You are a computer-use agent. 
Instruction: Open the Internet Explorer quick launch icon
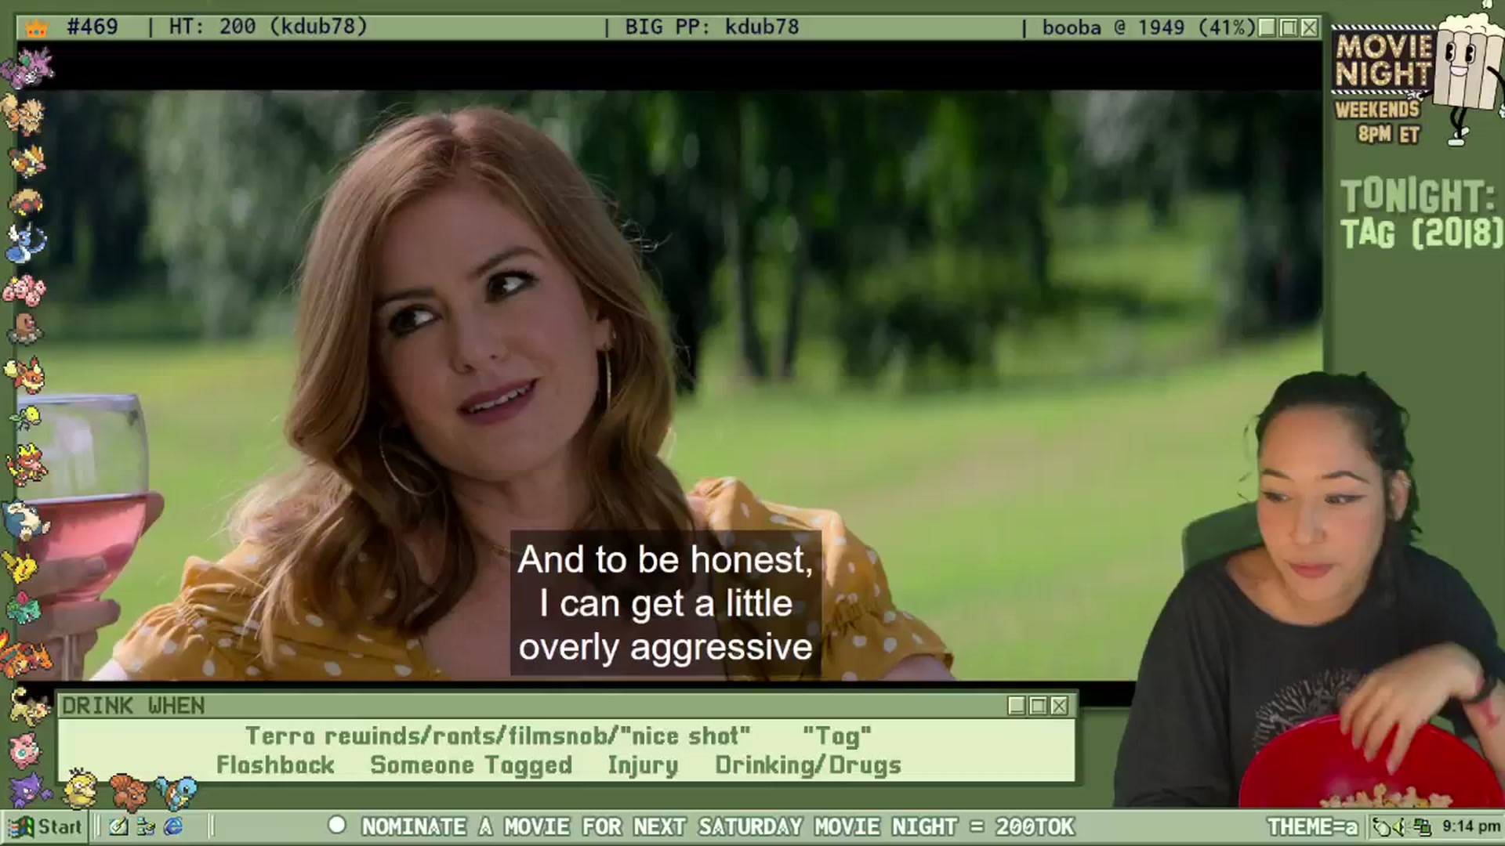click(173, 826)
